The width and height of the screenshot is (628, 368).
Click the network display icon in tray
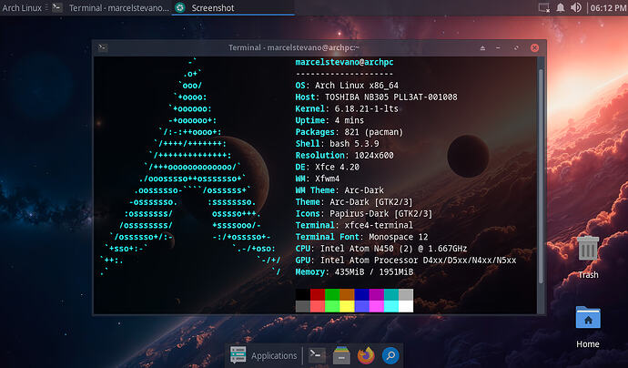click(x=544, y=7)
